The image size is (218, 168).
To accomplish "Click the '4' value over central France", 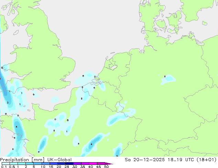I will (x=91, y=144).
